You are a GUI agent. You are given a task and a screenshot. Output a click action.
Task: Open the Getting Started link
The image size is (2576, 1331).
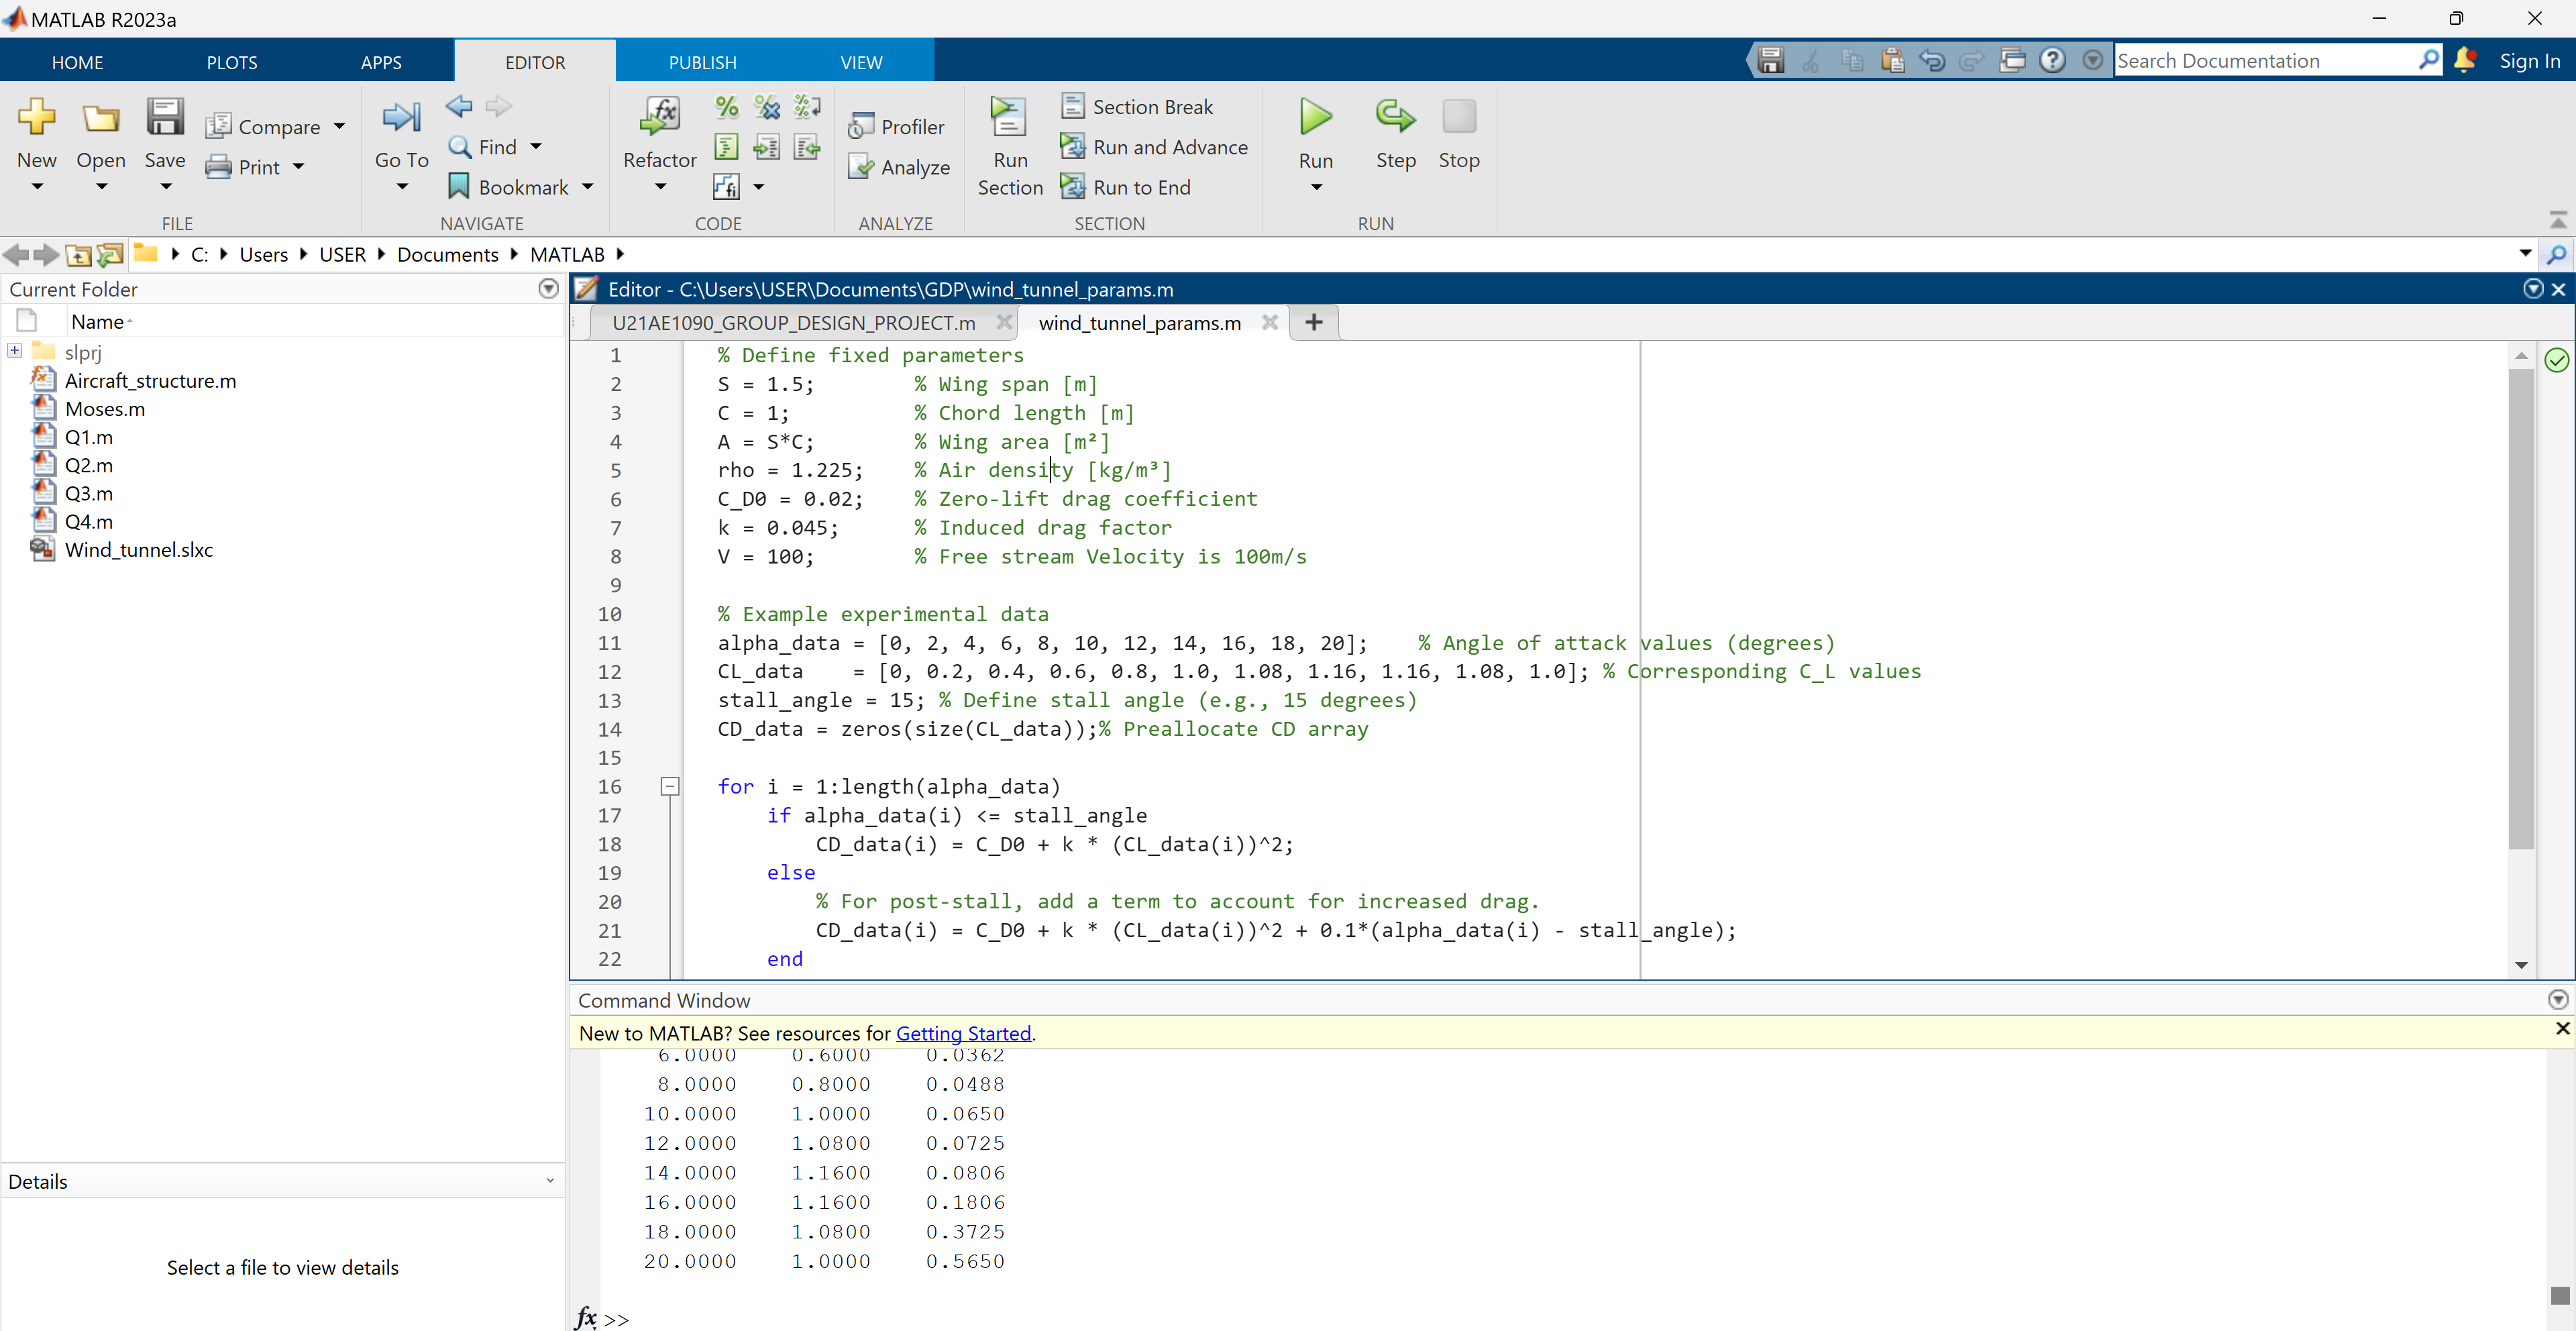pyautogui.click(x=962, y=1033)
